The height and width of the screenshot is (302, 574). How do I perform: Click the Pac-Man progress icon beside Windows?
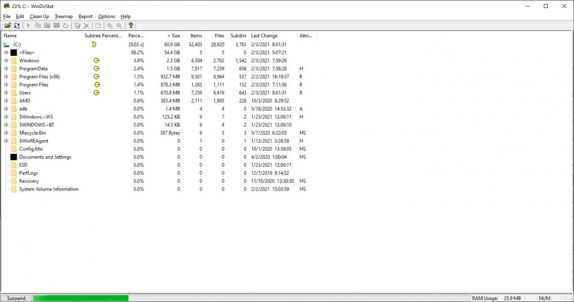click(96, 60)
